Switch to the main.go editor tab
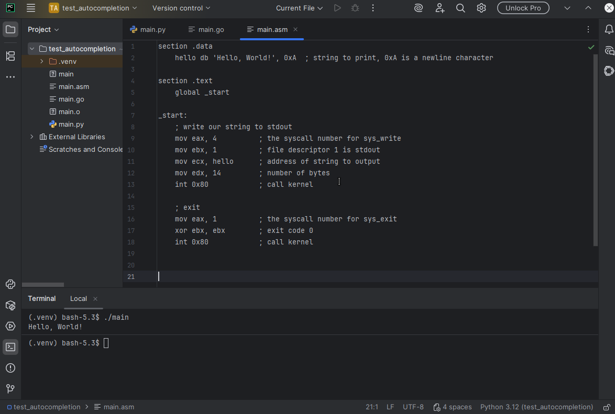The image size is (615, 414). coord(211,30)
